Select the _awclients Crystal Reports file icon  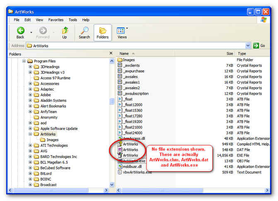click(x=120, y=65)
